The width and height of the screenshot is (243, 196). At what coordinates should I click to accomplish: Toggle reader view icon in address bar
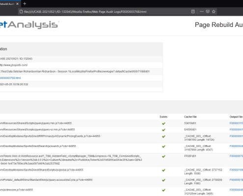click(193, 12)
